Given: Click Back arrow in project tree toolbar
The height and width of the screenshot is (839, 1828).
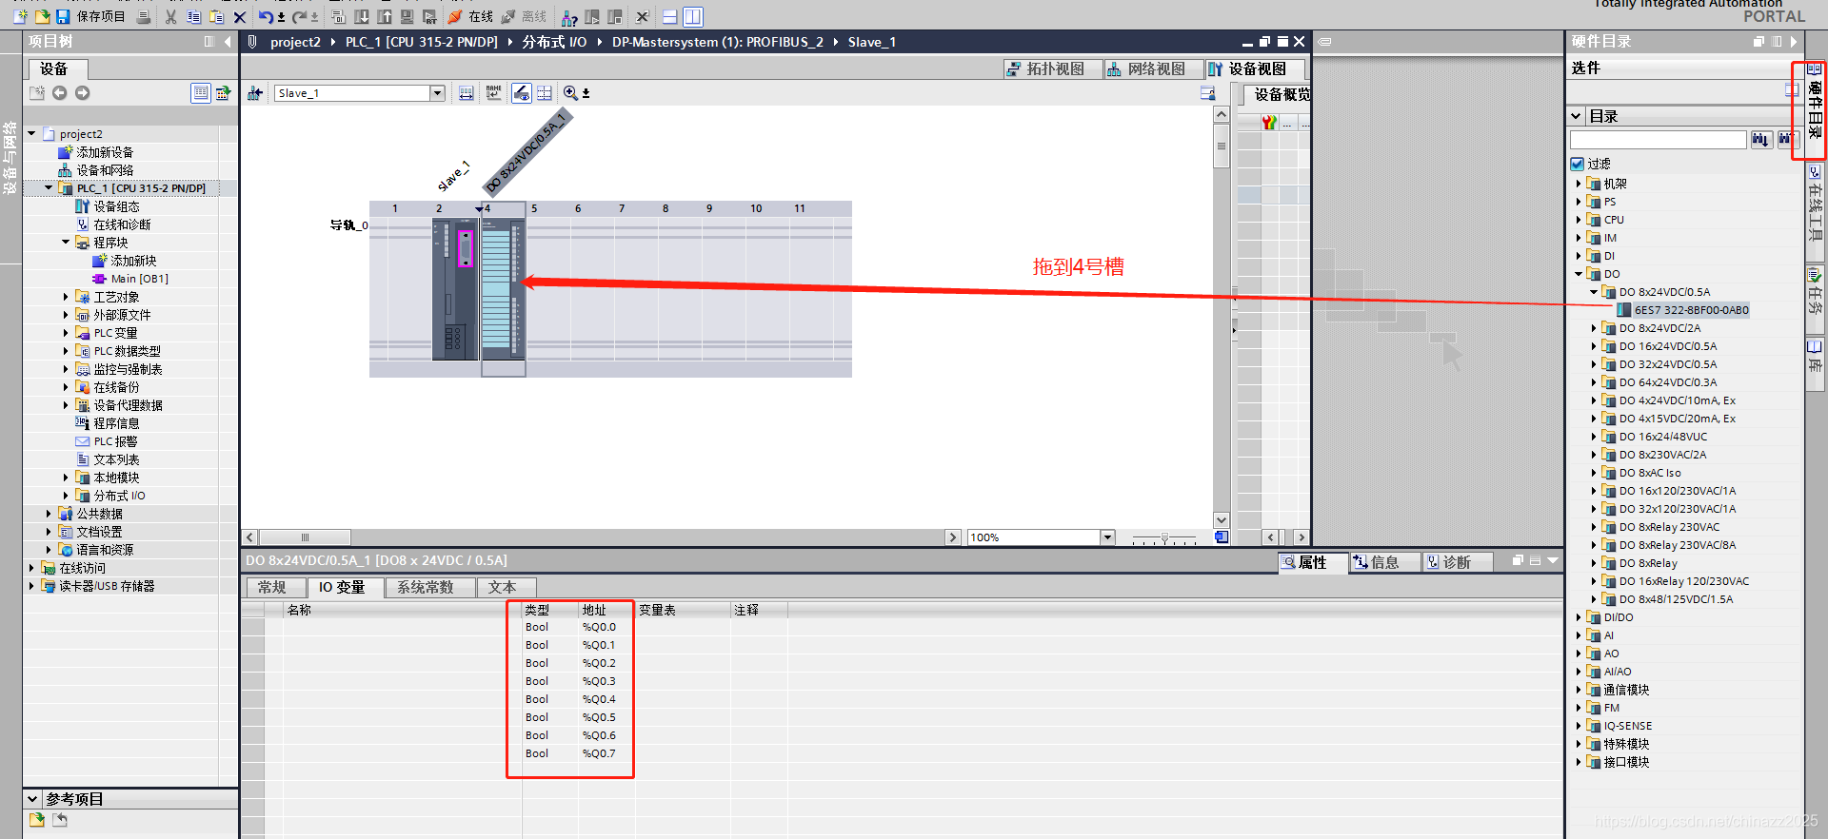Looking at the screenshot, I should pos(59,92).
